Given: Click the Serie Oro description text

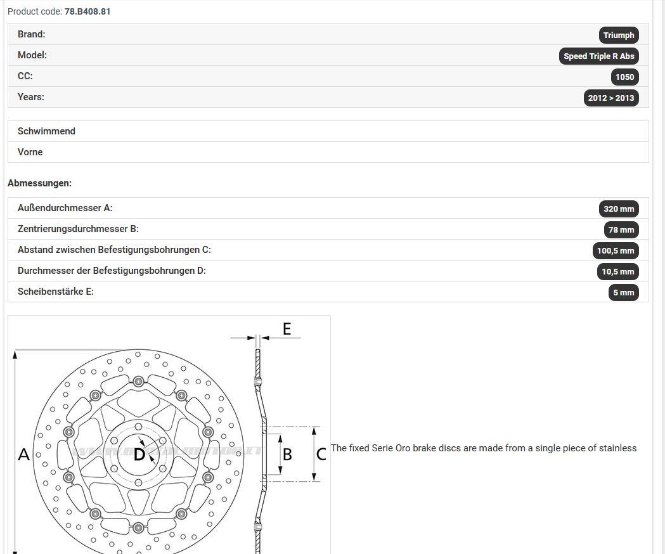Looking at the screenshot, I should click(x=484, y=448).
